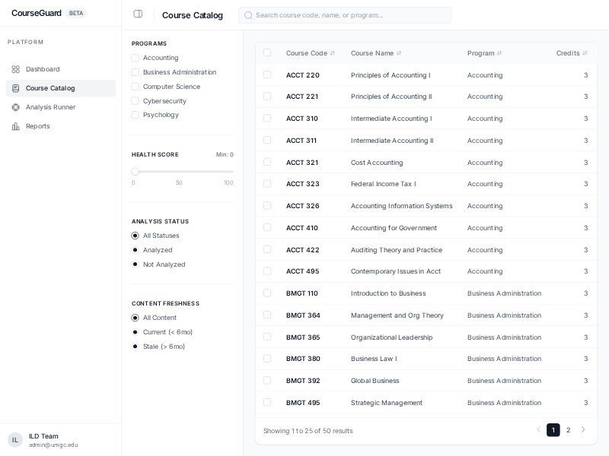
Task: Click the Analysis Runner icon
Action: click(x=15, y=107)
